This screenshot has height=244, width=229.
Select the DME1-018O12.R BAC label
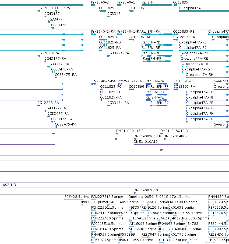(174, 131)
